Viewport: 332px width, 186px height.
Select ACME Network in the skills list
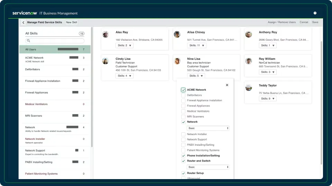pos(55,59)
